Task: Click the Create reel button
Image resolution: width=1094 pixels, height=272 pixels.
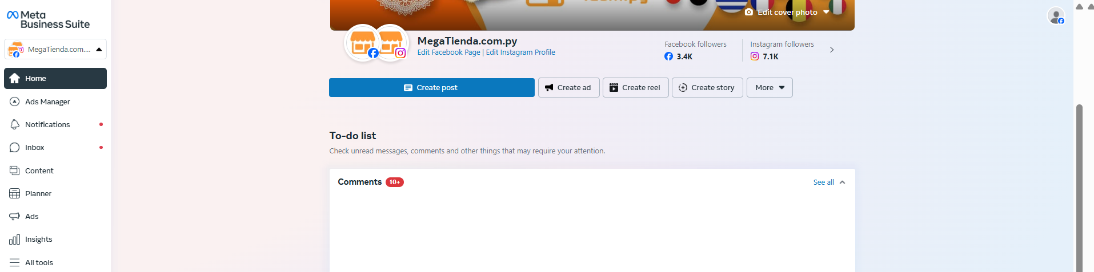Action: tap(635, 87)
